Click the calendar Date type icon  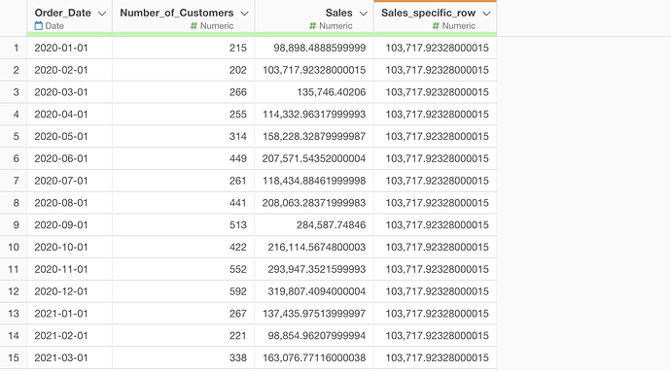(39, 26)
